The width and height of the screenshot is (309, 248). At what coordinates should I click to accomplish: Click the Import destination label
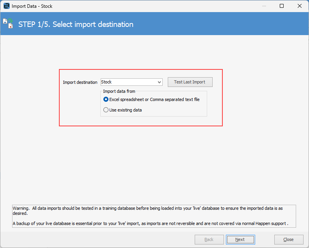[x=80, y=82]
